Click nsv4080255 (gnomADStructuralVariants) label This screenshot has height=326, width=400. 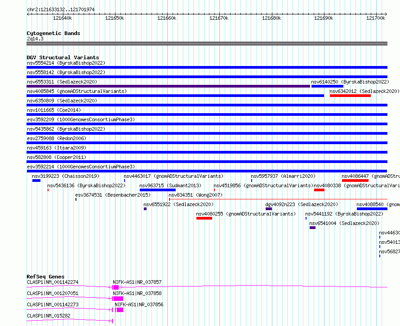click(x=246, y=214)
